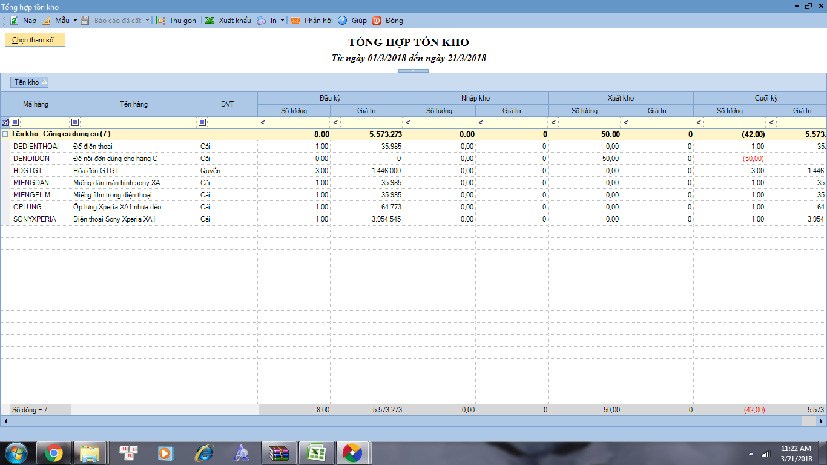Open the Mẫu dropdown arrow
The image size is (827, 465).
pos(75,21)
